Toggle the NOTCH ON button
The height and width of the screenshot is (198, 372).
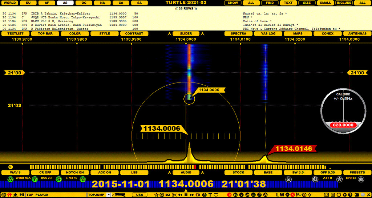pyautogui.click(x=75, y=172)
